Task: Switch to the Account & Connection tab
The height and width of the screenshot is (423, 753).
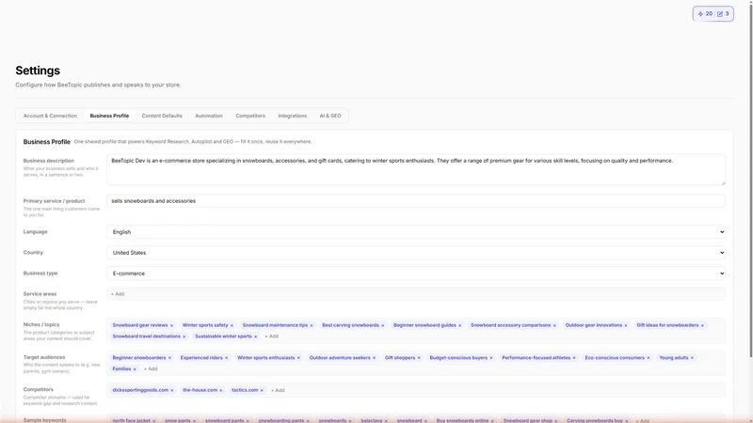Action: click(x=50, y=116)
